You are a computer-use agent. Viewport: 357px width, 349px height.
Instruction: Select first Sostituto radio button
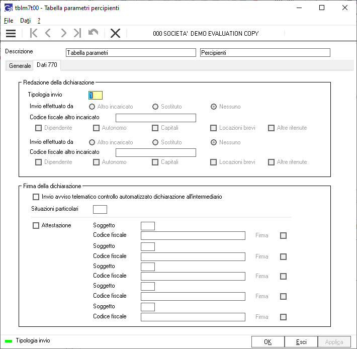point(155,107)
